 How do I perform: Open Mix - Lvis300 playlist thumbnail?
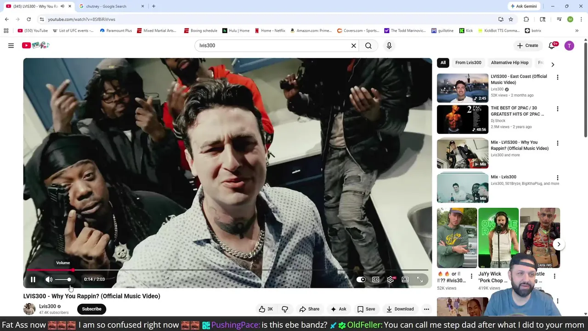(x=463, y=188)
